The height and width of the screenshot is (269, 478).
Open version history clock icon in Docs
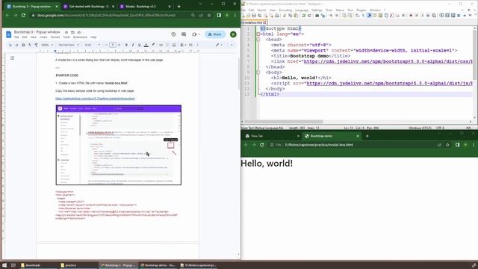[x=173, y=34]
